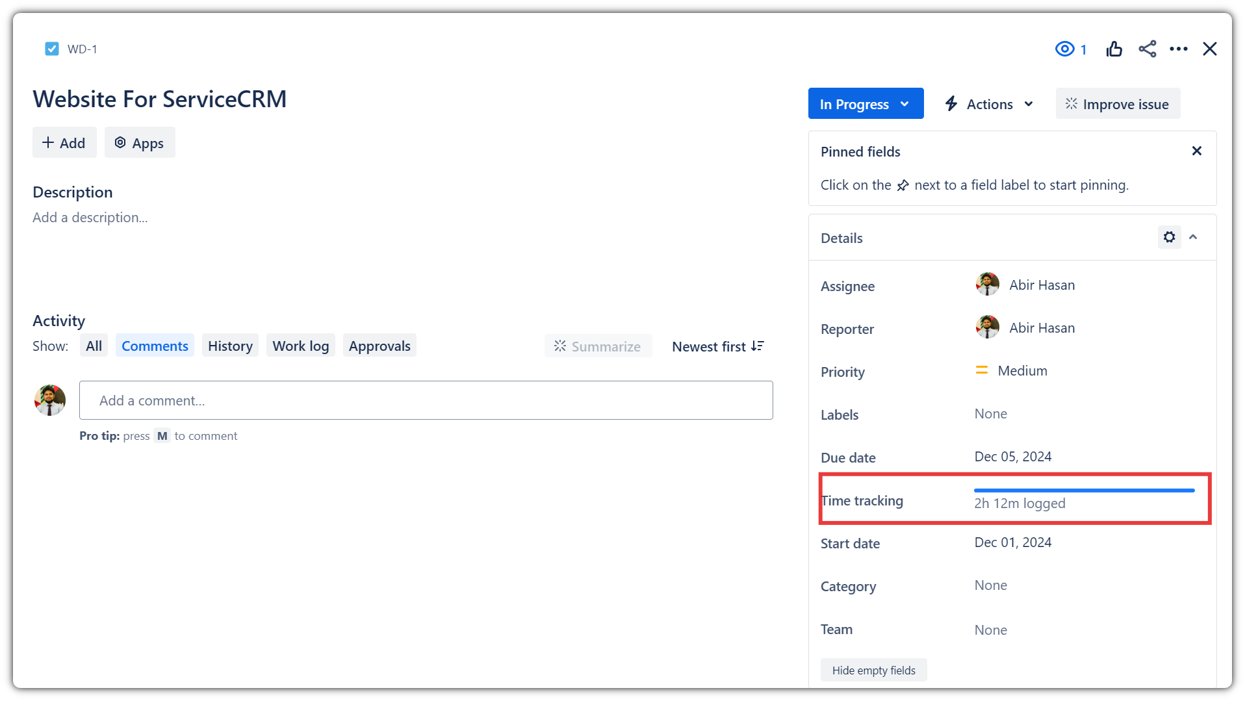This screenshot has width=1245, height=701.
Task: Edit the Due date Dec 05, 2024
Action: click(x=1012, y=456)
